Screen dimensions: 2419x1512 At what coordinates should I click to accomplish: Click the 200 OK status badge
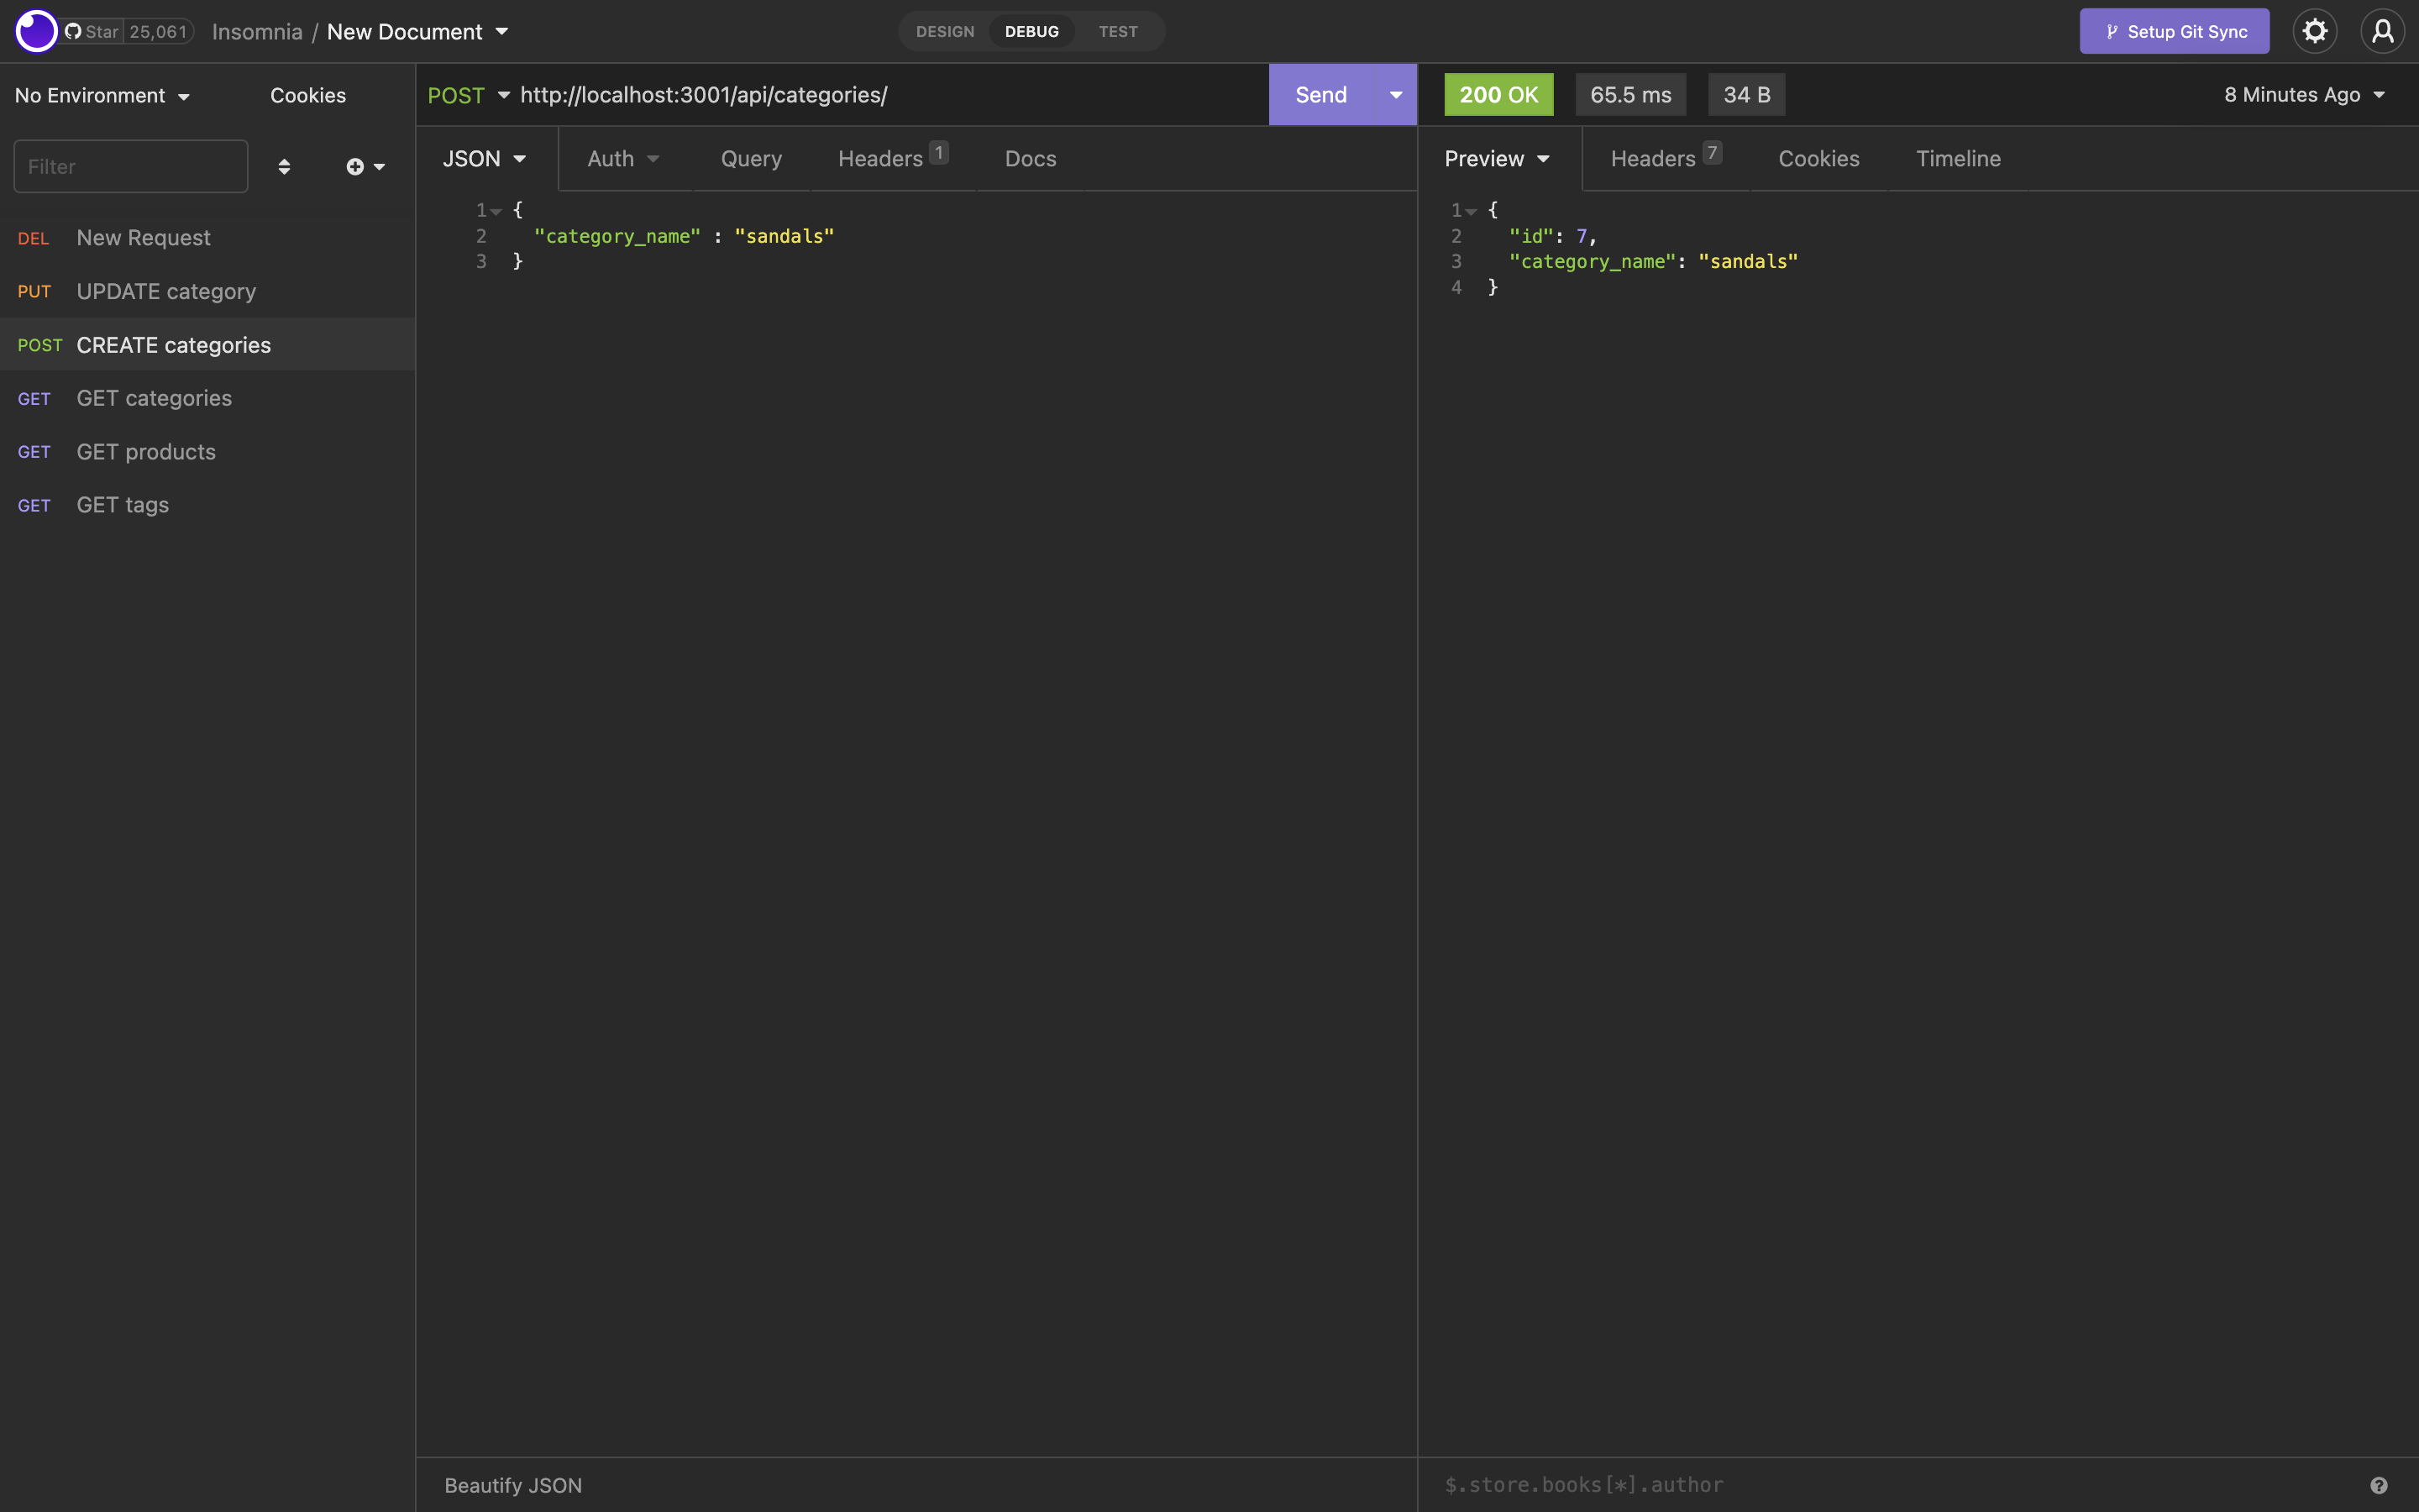[x=1498, y=95]
